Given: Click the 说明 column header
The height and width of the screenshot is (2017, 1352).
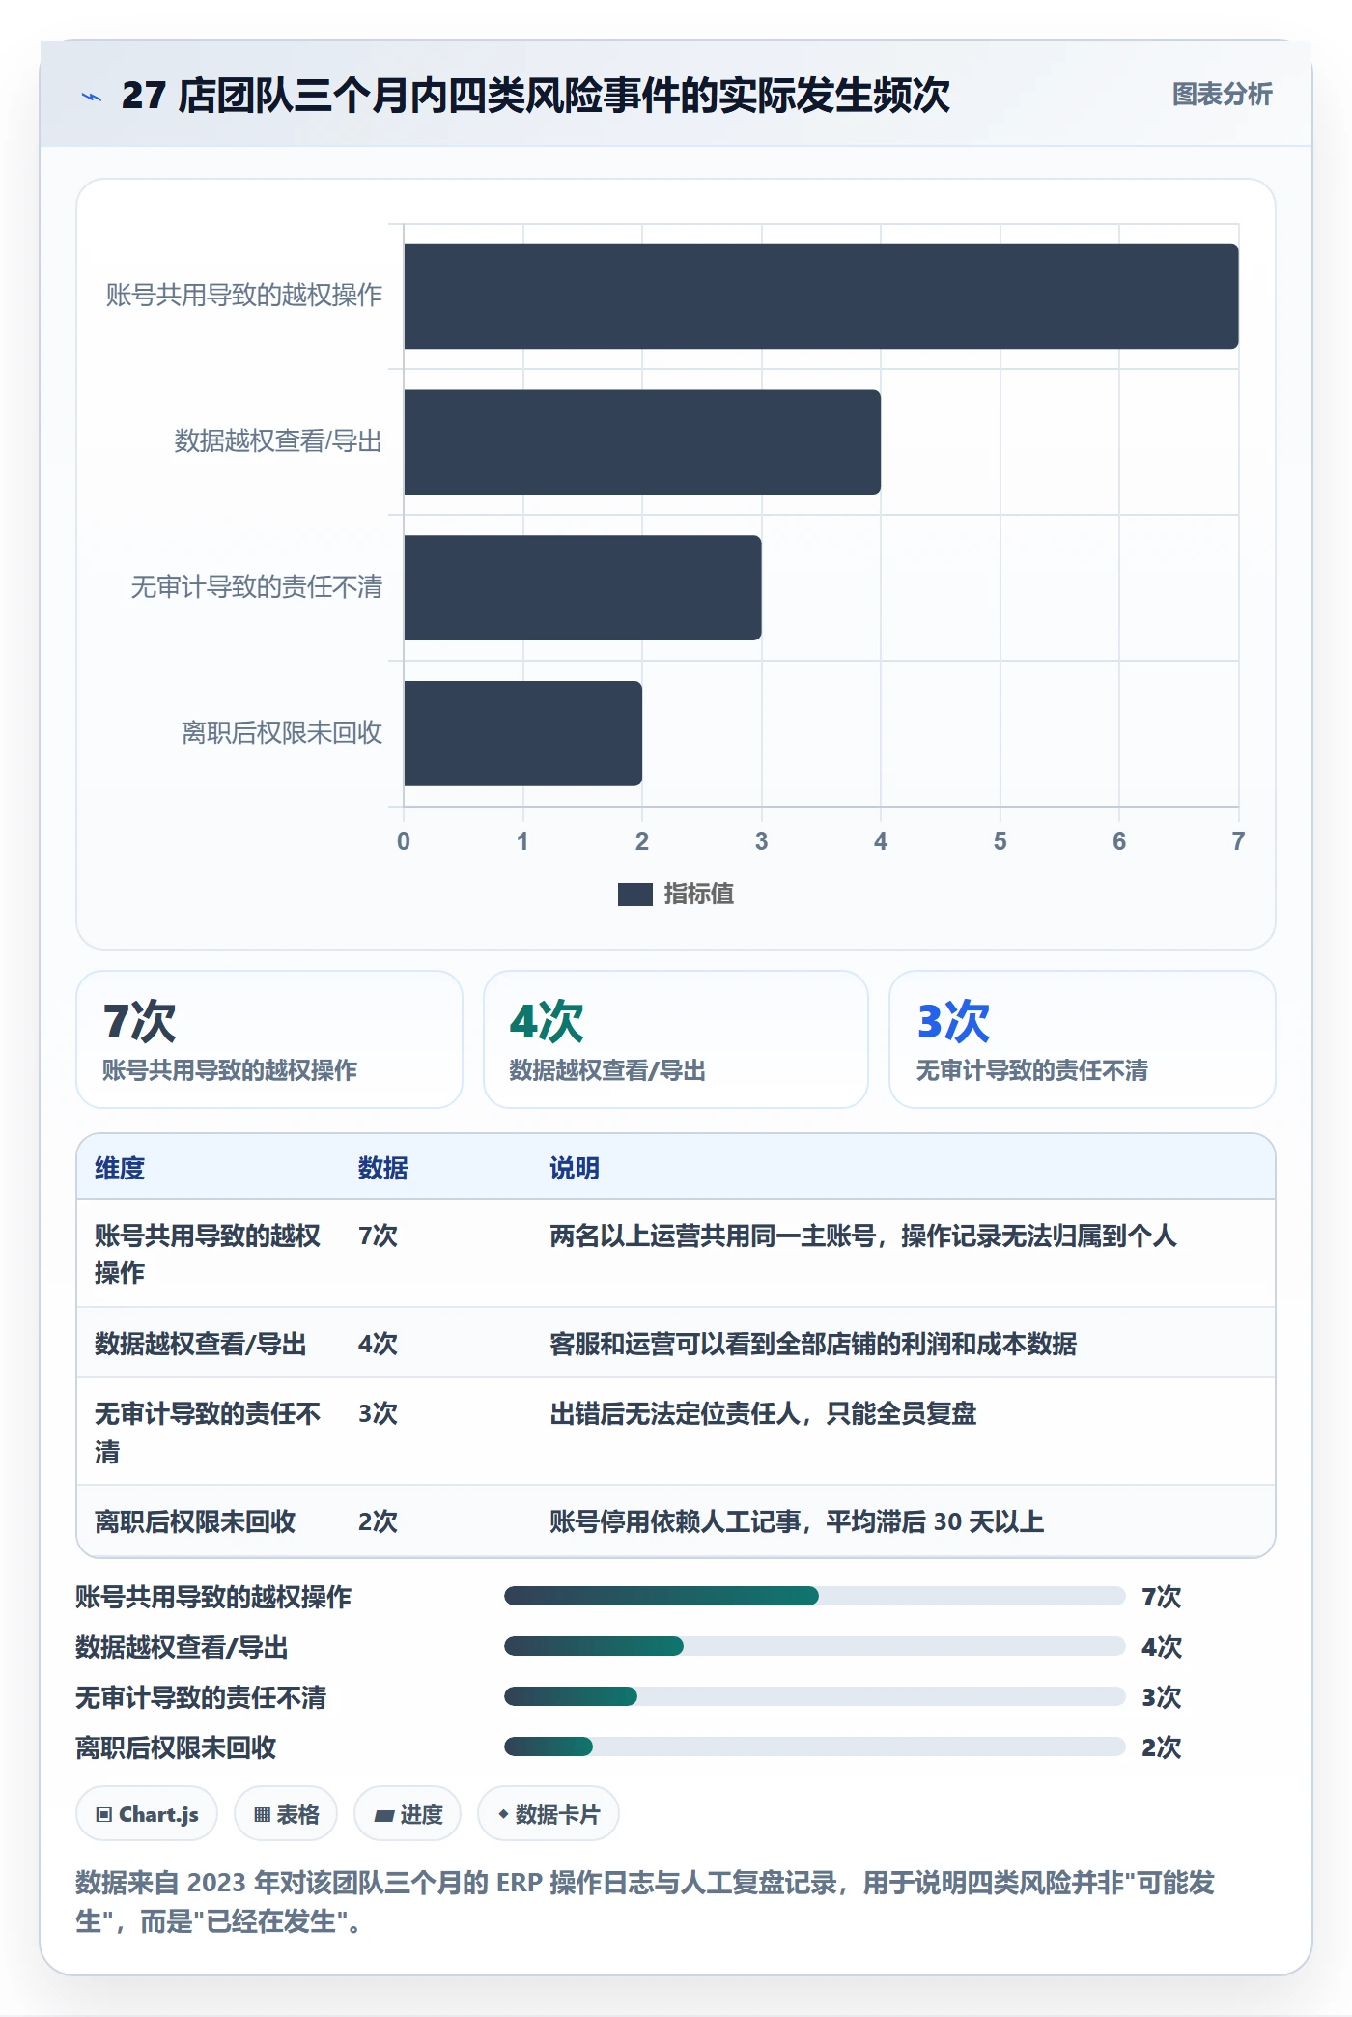Looking at the screenshot, I should [575, 1168].
